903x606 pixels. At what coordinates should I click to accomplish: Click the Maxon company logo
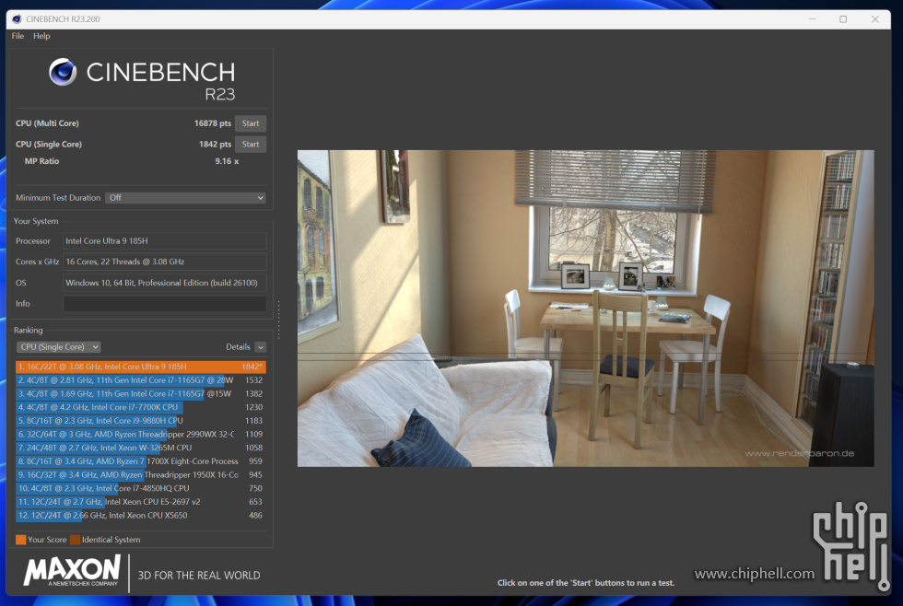point(72,570)
